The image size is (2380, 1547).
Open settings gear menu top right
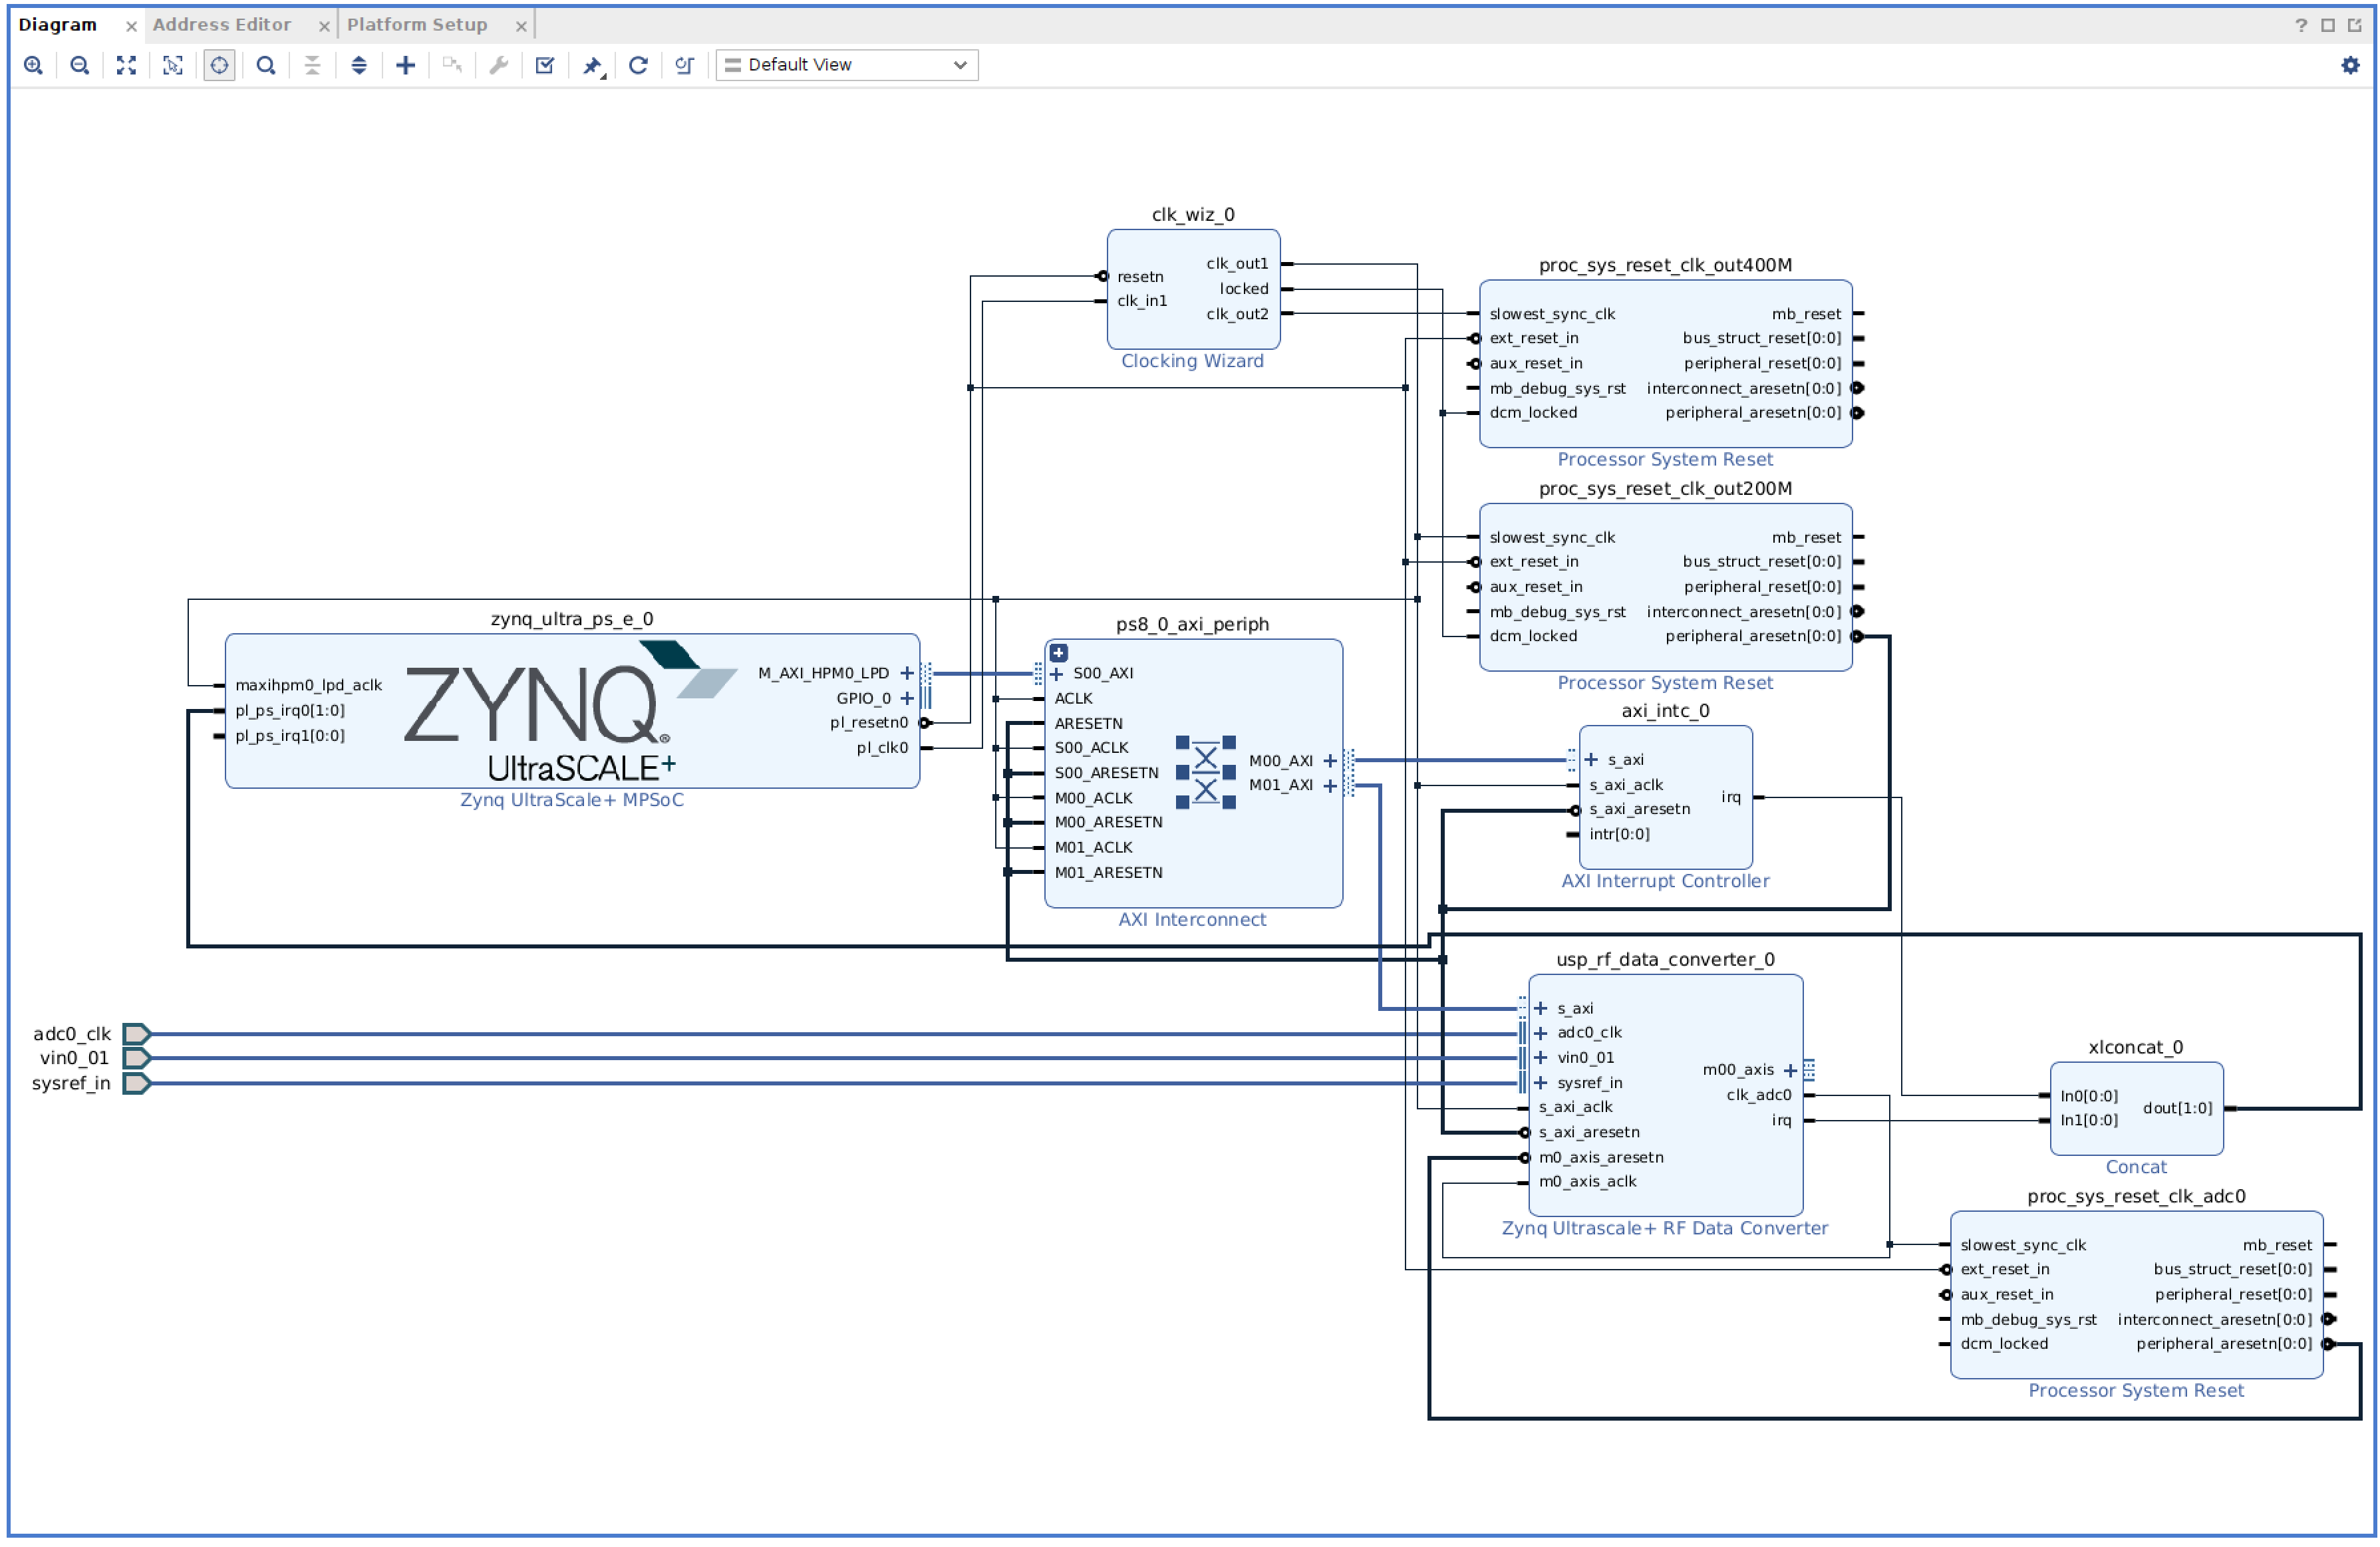[2349, 66]
